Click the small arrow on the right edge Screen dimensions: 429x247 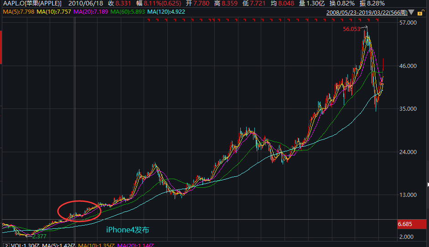tap(427, 185)
